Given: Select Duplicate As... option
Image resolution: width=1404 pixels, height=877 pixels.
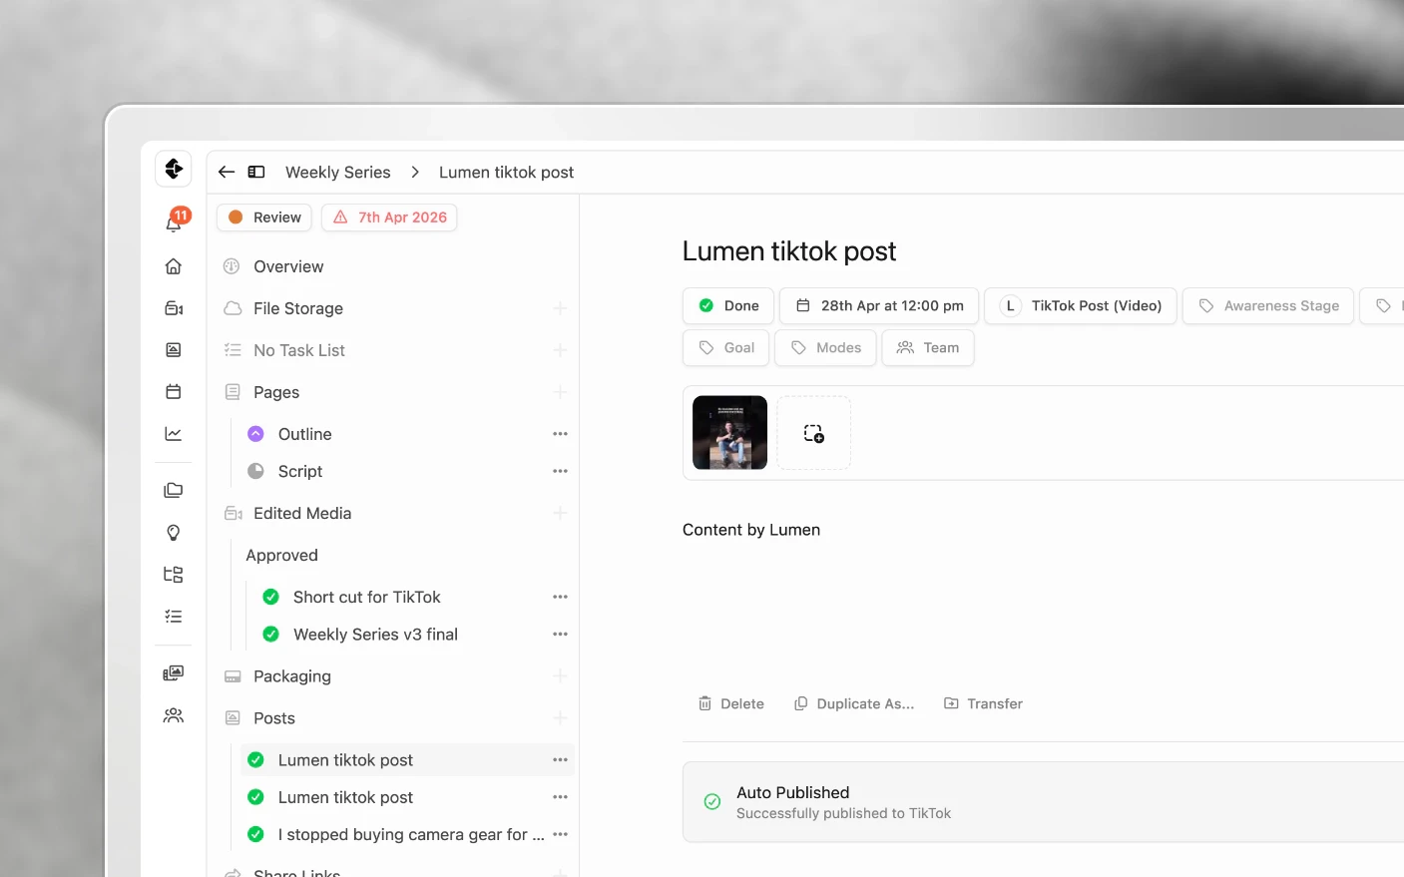Looking at the screenshot, I should point(854,703).
